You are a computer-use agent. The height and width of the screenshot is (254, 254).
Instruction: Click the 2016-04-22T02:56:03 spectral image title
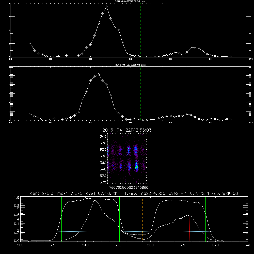(127, 130)
